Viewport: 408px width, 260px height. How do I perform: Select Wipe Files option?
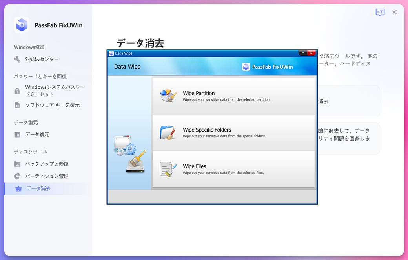point(233,169)
